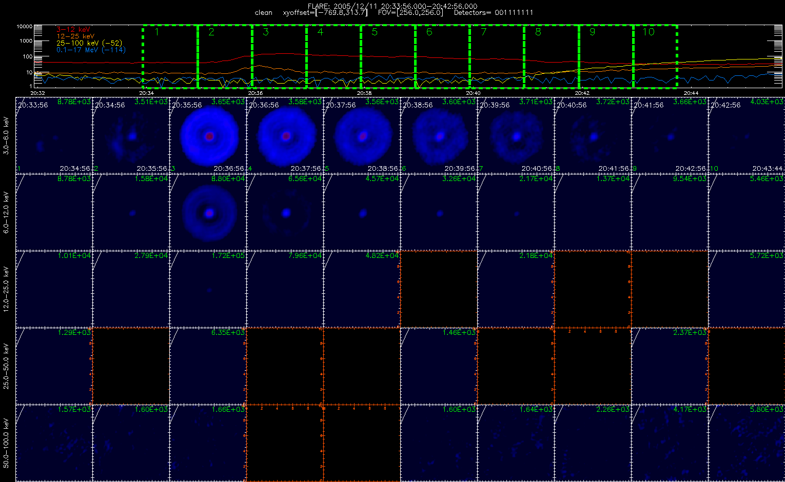Click the peak value 5.72E+03
The width and height of the screenshot is (785, 482).
767,256
